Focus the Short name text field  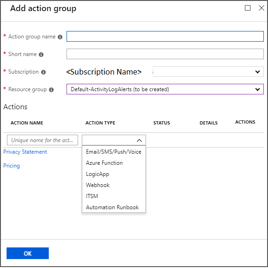point(165,54)
